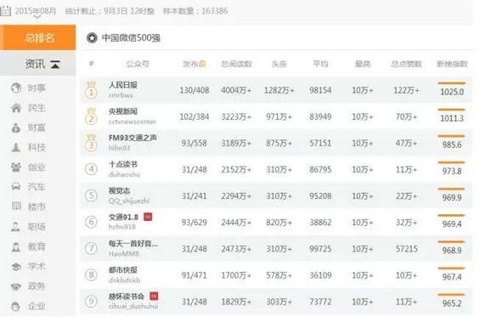
Task: Click the 965.2 index value
Action: tap(452, 303)
